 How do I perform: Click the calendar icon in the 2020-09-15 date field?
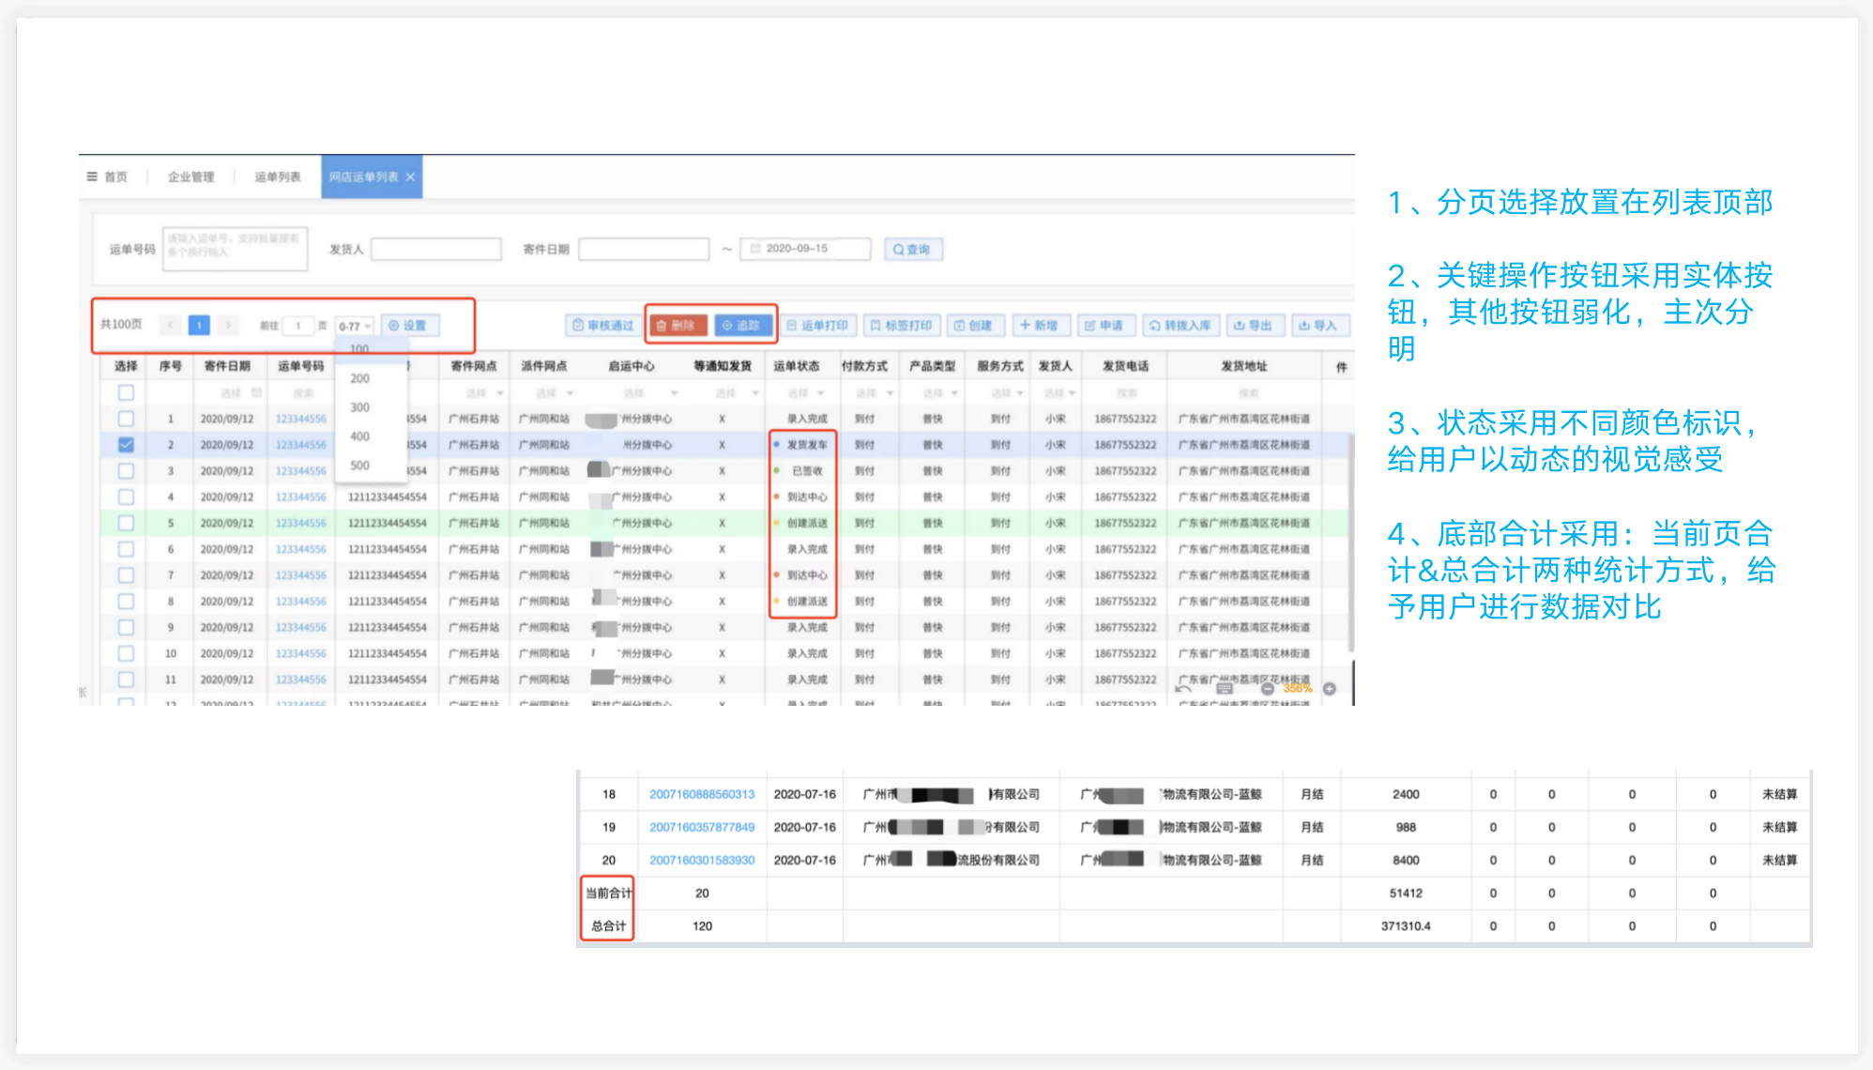pos(755,249)
